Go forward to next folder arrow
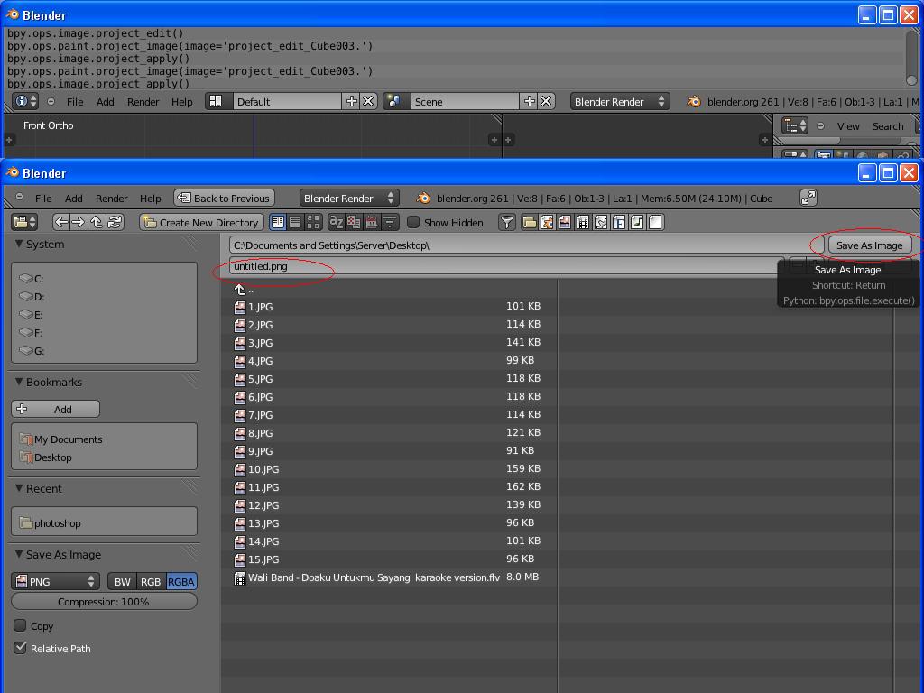The image size is (924, 693). click(x=78, y=222)
